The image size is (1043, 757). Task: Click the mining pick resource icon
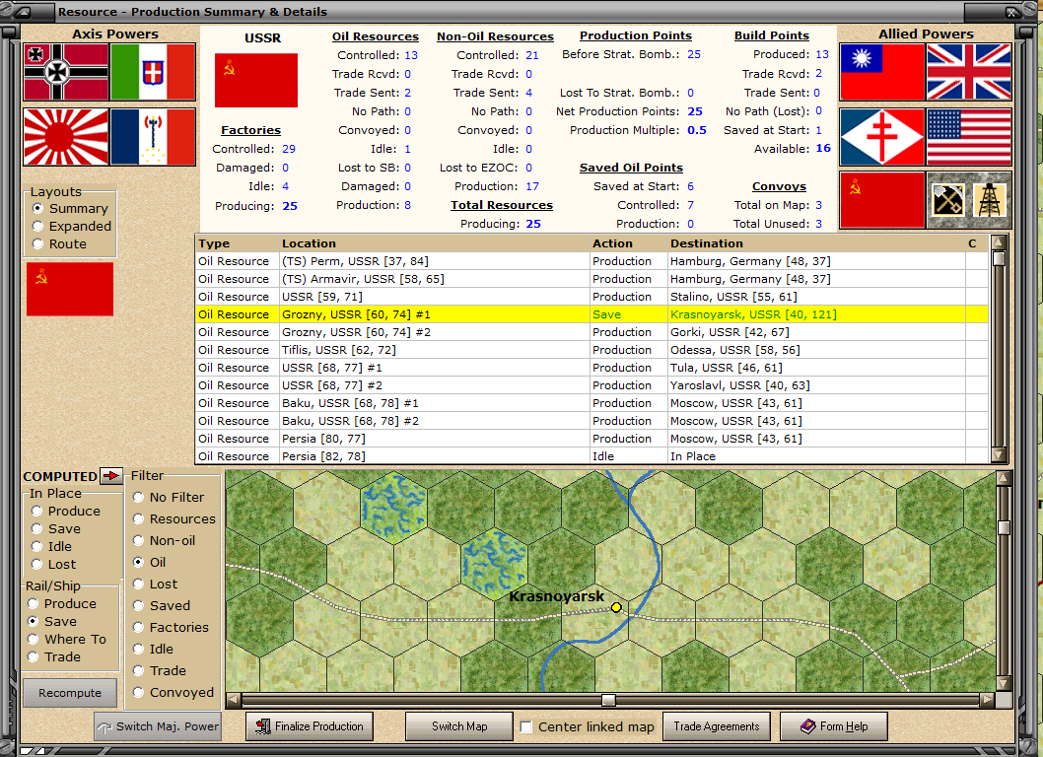pos(948,199)
